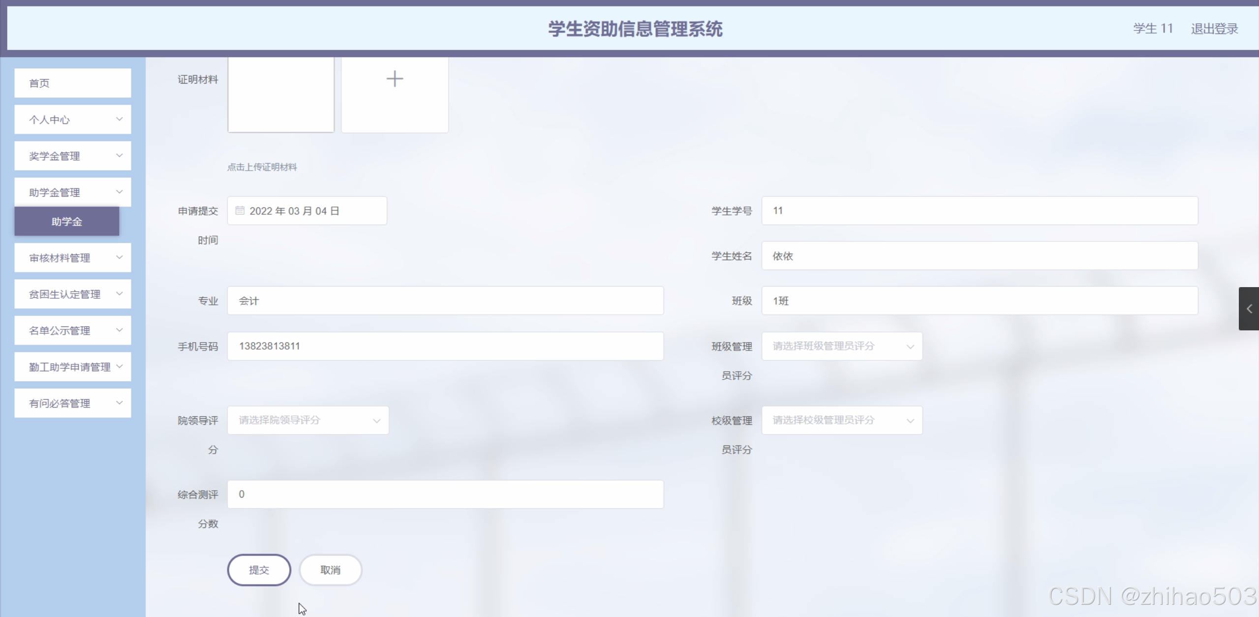Click the 综合测评分数 input field
The height and width of the screenshot is (617, 1259).
445,494
